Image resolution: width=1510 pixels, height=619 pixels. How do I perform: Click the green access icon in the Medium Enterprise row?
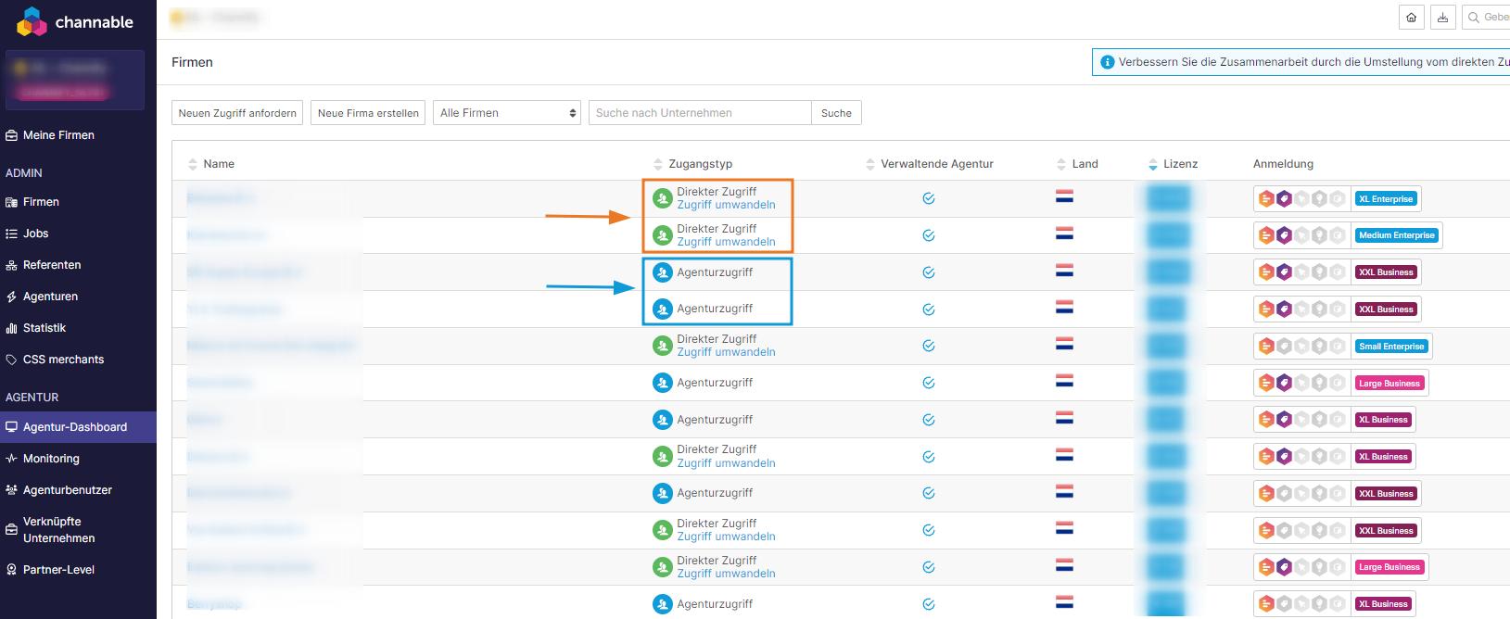pyautogui.click(x=662, y=235)
